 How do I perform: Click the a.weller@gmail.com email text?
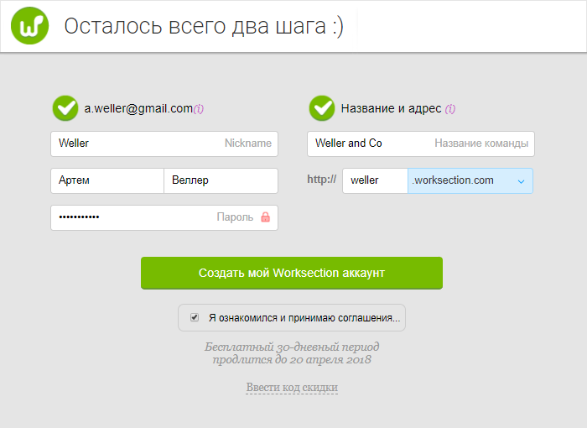138,108
